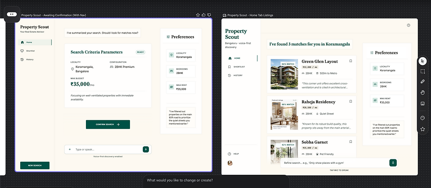This screenshot has height=188, width=431.
Task: Click Koramangala, Bangalore in Search Criteria card
Action: 85,69
